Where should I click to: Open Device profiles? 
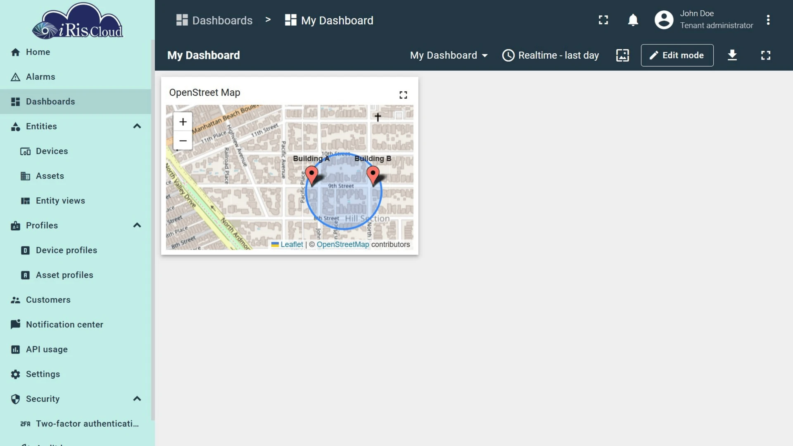click(76, 250)
